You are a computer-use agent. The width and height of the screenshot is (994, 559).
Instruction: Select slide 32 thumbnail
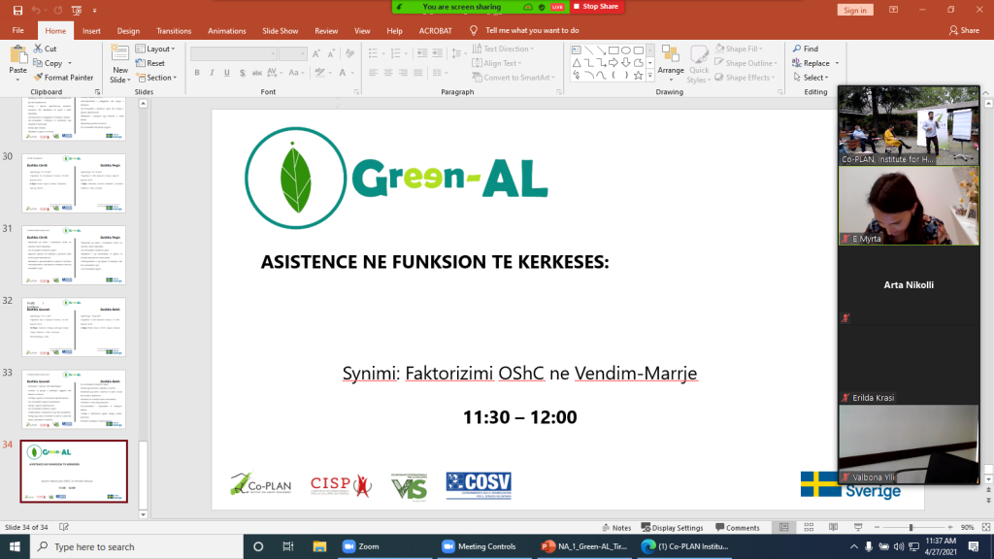pos(74,327)
